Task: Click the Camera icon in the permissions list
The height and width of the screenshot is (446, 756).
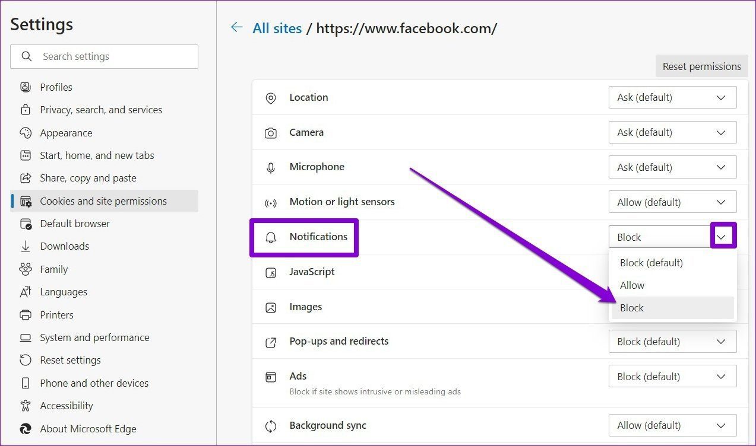Action: 271,132
